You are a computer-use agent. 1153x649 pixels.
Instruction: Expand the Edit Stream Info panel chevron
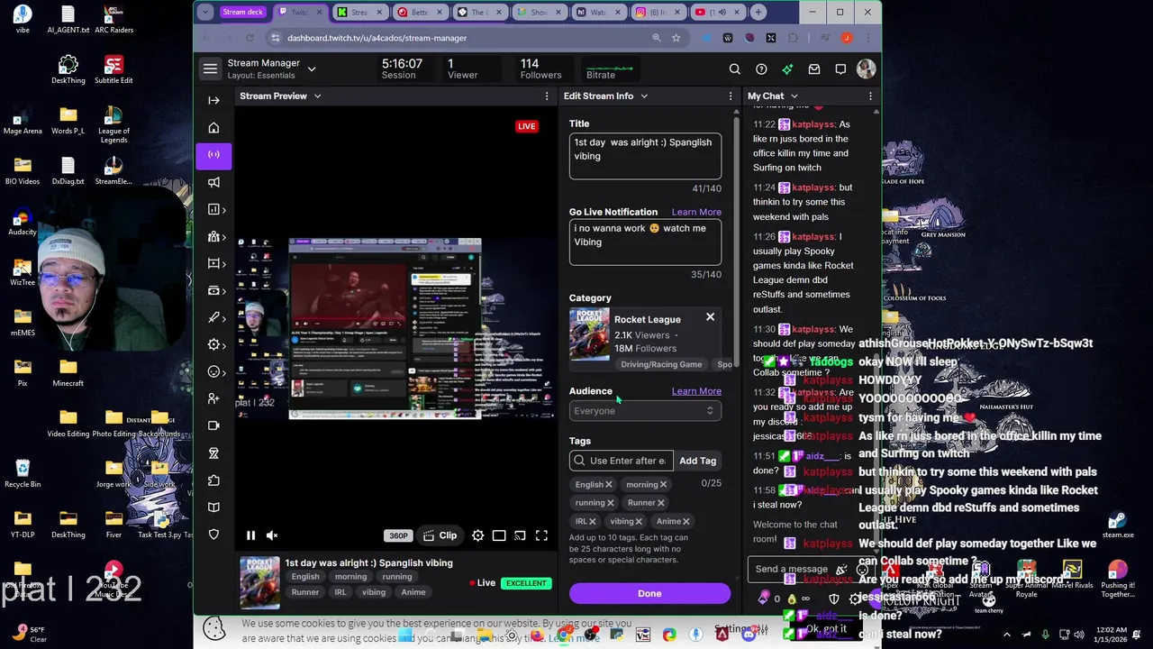point(644,96)
